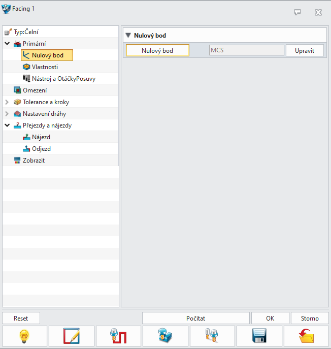Viewport: 331px width, 349px height.
Task: Click the Primární node icon
Action: click(17, 44)
